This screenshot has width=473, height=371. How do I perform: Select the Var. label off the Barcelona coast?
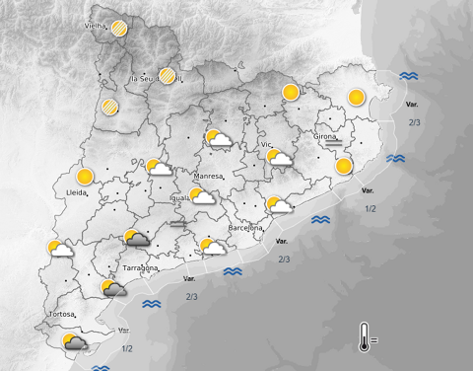[281, 242]
